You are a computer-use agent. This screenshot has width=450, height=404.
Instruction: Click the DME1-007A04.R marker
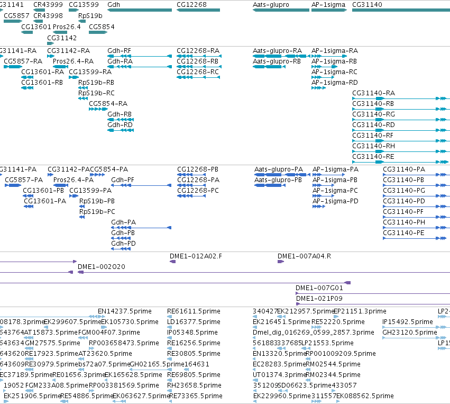(281, 262)
